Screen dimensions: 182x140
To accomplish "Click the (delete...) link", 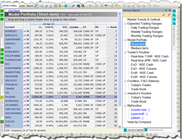I will (x=137, y=118).
